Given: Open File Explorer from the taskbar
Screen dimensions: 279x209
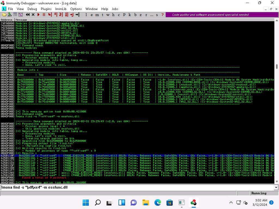Looking at the screenshot, I should point(146,202).
